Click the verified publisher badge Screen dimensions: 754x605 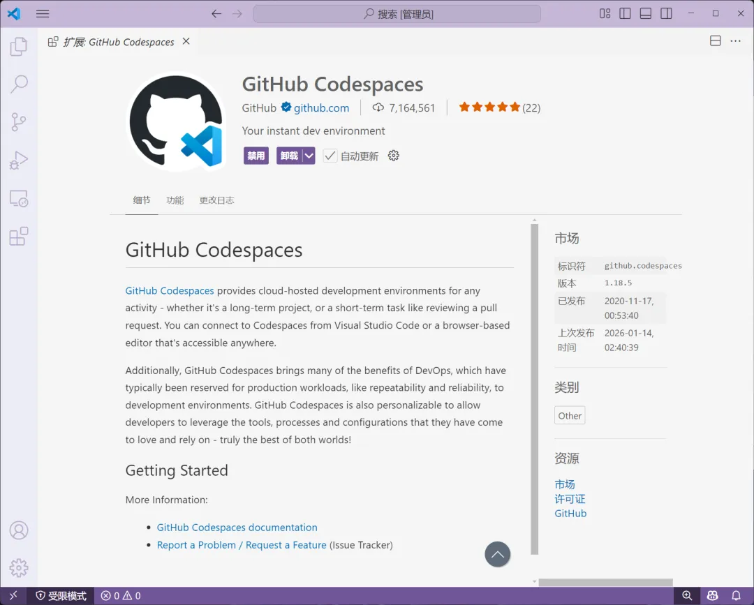(286, 107)
